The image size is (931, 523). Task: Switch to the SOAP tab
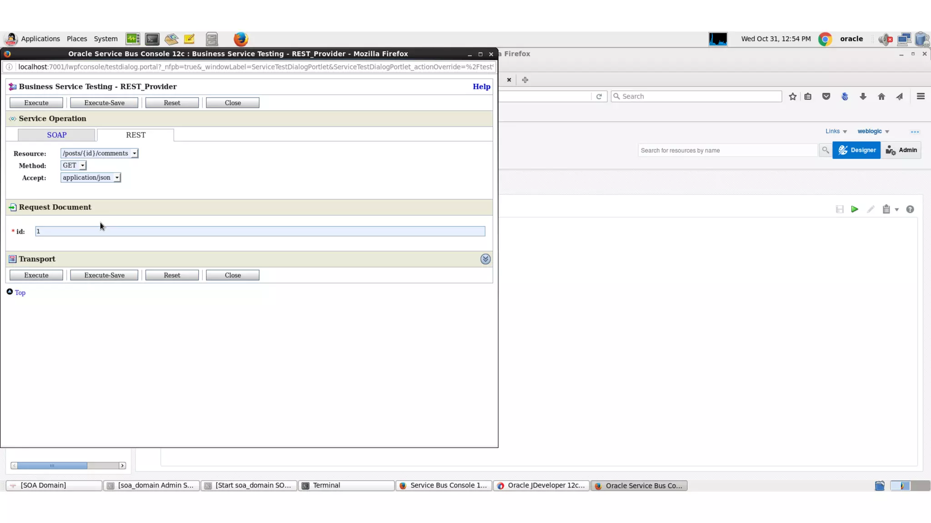[57, 135]
